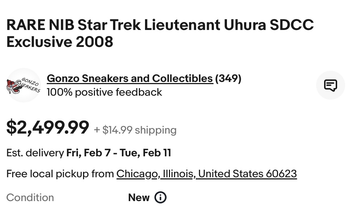Viewport: 356px width, 213px height.
Task: Open Gonzo Sneakers and Collectibles seller page
Action: point(129,78)
